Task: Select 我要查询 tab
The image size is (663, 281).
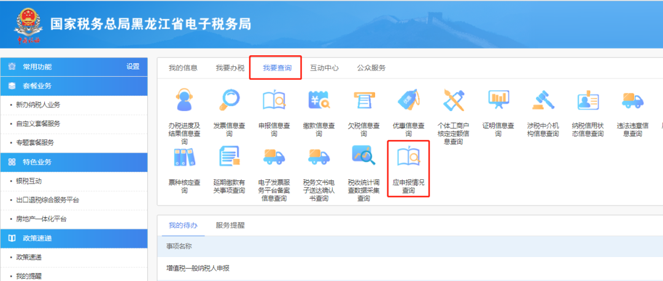Action: click(277, 67)
